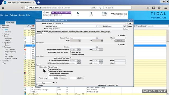
Task: Open the Job Class dropdown
Action: pos(97,26)
